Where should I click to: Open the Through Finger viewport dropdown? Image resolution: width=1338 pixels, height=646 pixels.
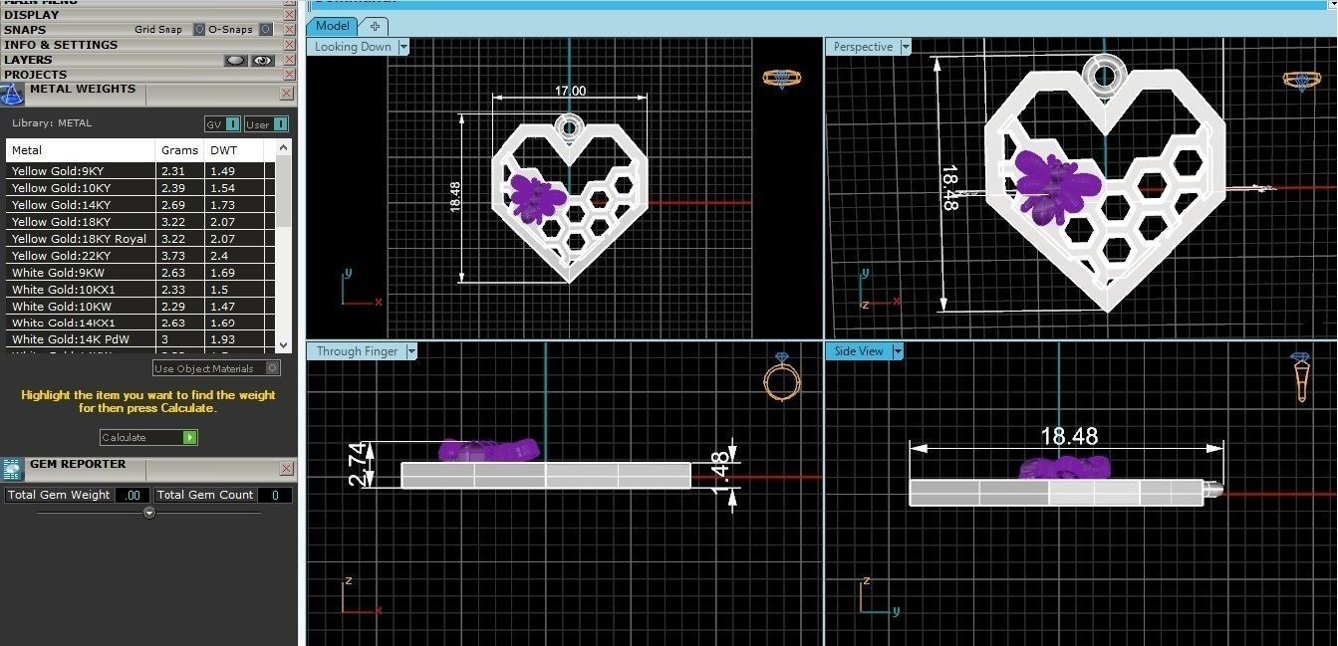click(x=411, y=351)
